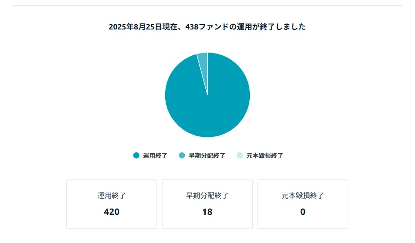Screen dimensions: 415x243
Task: Click the number 18 in the middle card
Action: 207,212
